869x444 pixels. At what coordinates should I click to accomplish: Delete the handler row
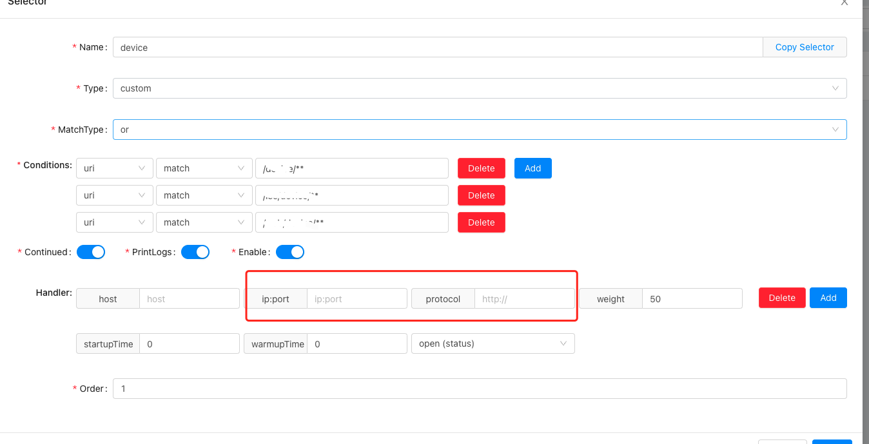coord(782,298)
